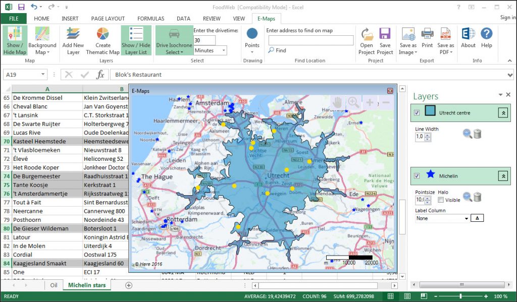Click the zoom slider handle
Image resolution: width=517 pixels, height=302 pixels.
point(460,296)
